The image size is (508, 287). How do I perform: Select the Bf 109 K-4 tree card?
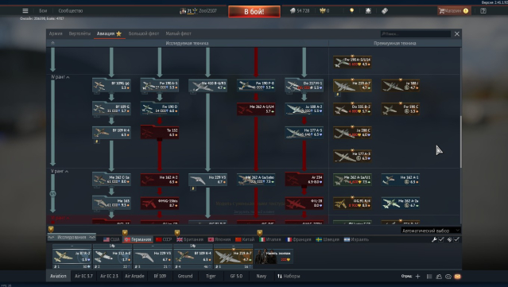[x=112, y=133]
